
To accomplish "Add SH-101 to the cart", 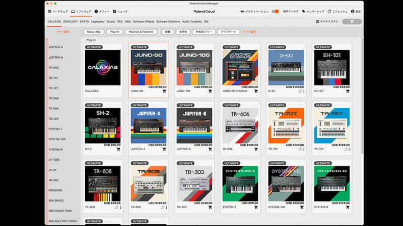I will click(x=348, y=91).
